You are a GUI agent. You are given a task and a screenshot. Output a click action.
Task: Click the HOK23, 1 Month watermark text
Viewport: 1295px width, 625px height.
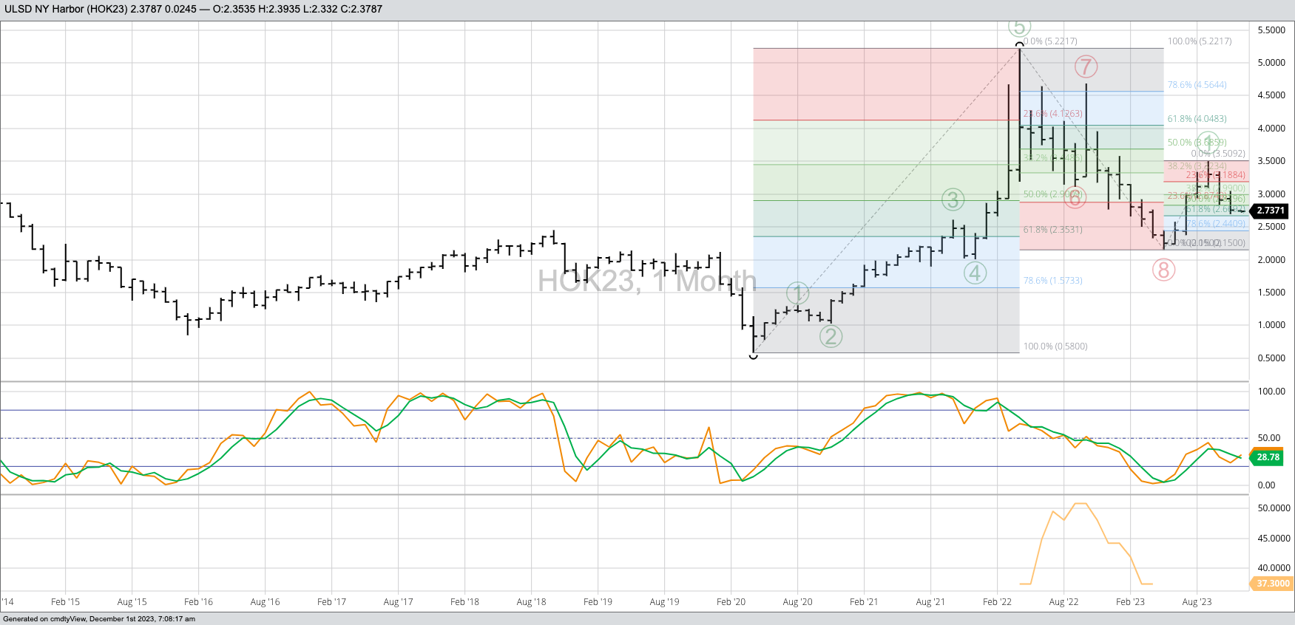(x=646, y=281)
